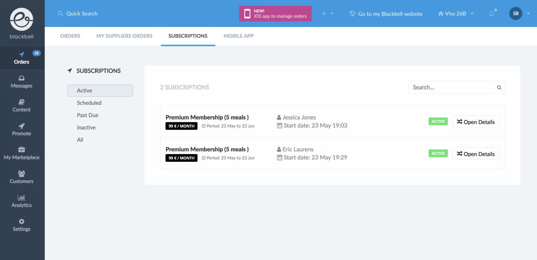Click the period text in Jessica Jones row
This screenshot has height=260, width=537.
point(230,126)
